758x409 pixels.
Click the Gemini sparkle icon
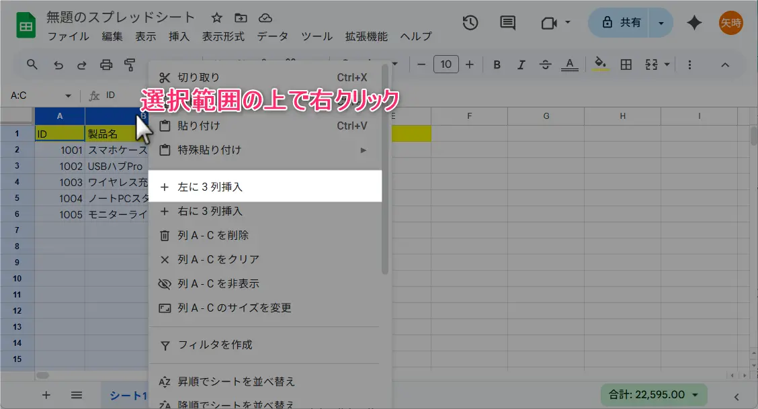694,23
